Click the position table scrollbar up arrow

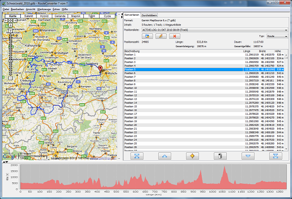pos(286,55)
